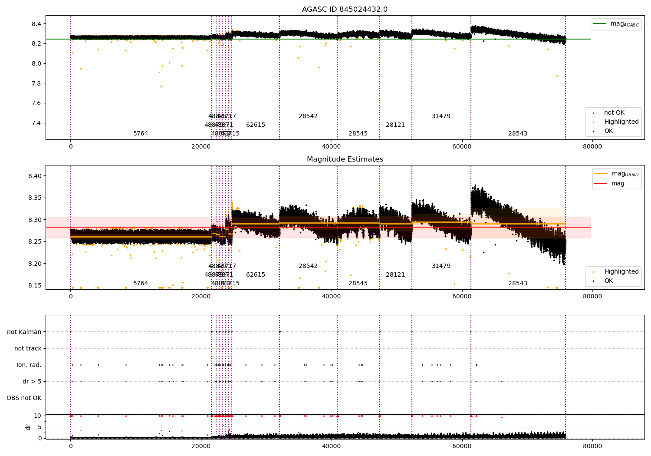
Task: Click the 28121 label in middle plot
Action: 395,275
